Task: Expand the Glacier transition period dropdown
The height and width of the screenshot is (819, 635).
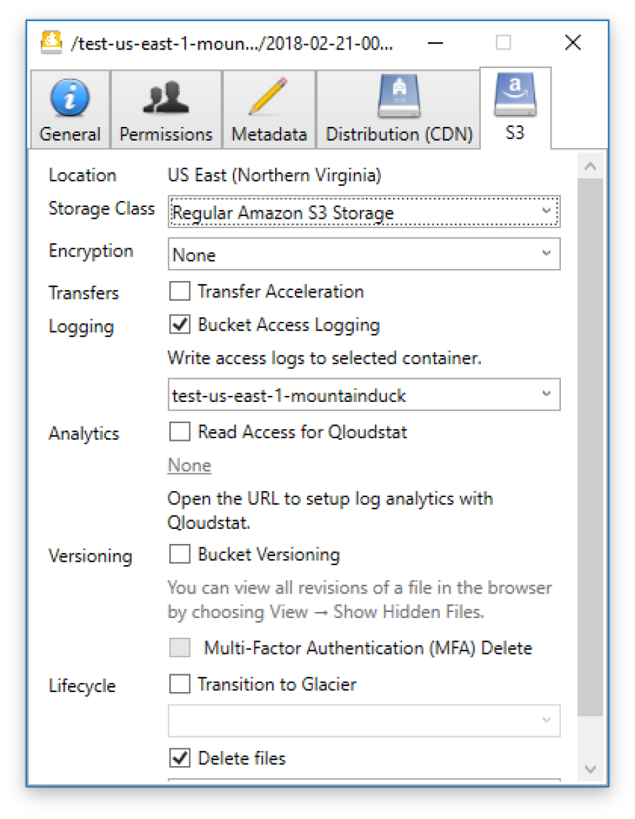Action: pyautogui.click(x=545, y=721)
